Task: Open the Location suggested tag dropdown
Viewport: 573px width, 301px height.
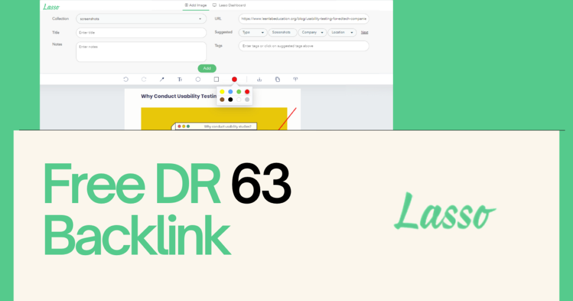Action: pos(342,32)
